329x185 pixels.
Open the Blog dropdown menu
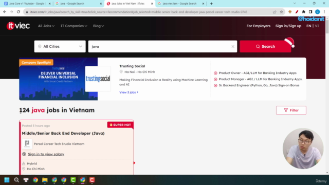point(98,26)
